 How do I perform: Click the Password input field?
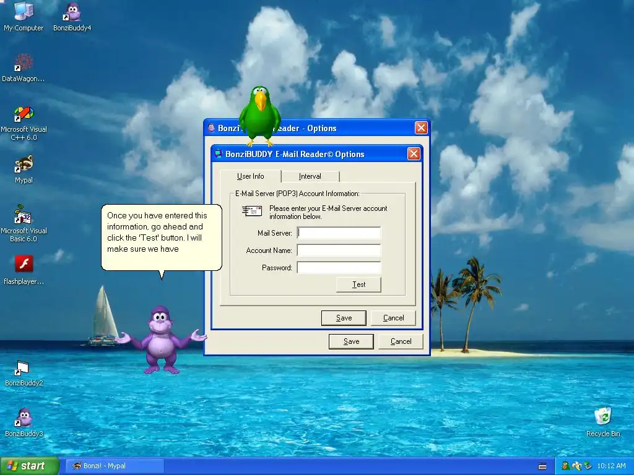(x=339, y=267)
